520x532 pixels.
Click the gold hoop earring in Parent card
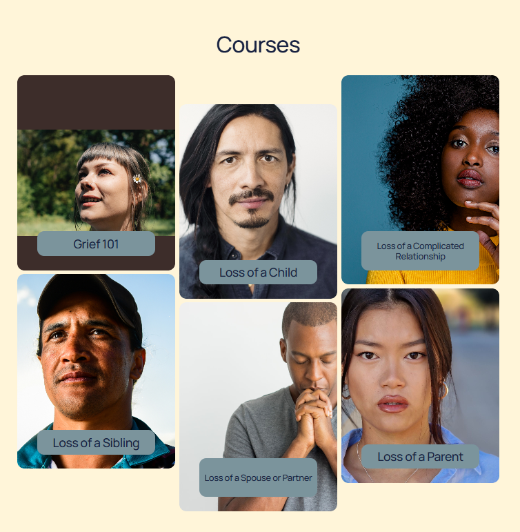[x=444, y=390]
